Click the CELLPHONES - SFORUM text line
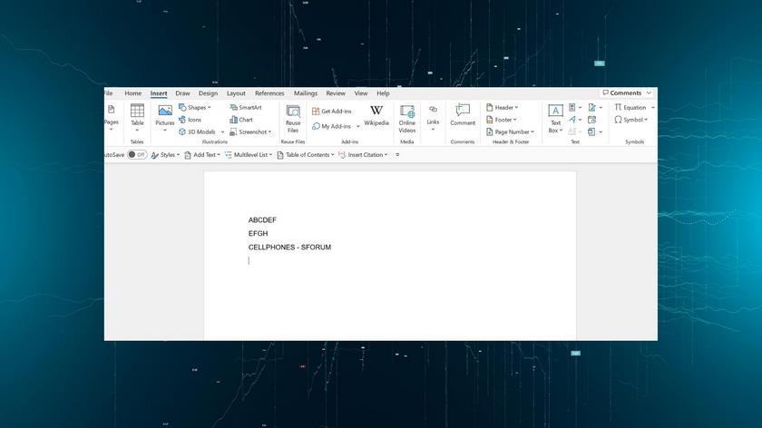Viewport: 762px width, 428px height. tap(289, 247)
